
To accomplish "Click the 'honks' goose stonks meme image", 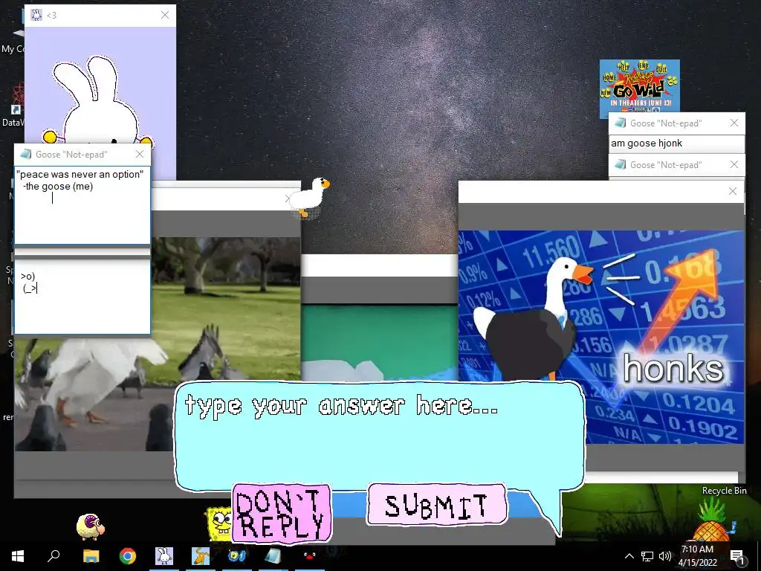I will (x=600, y=337).
